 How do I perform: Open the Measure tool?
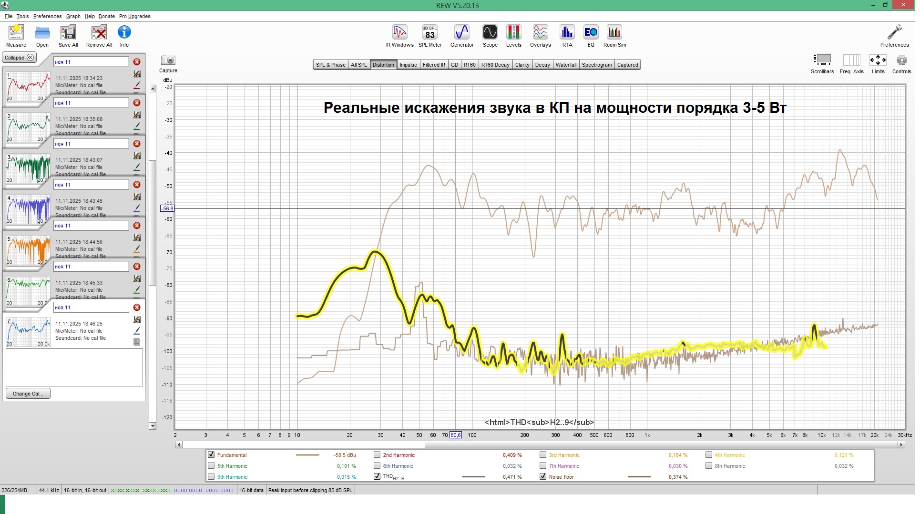tap(16, 36)
